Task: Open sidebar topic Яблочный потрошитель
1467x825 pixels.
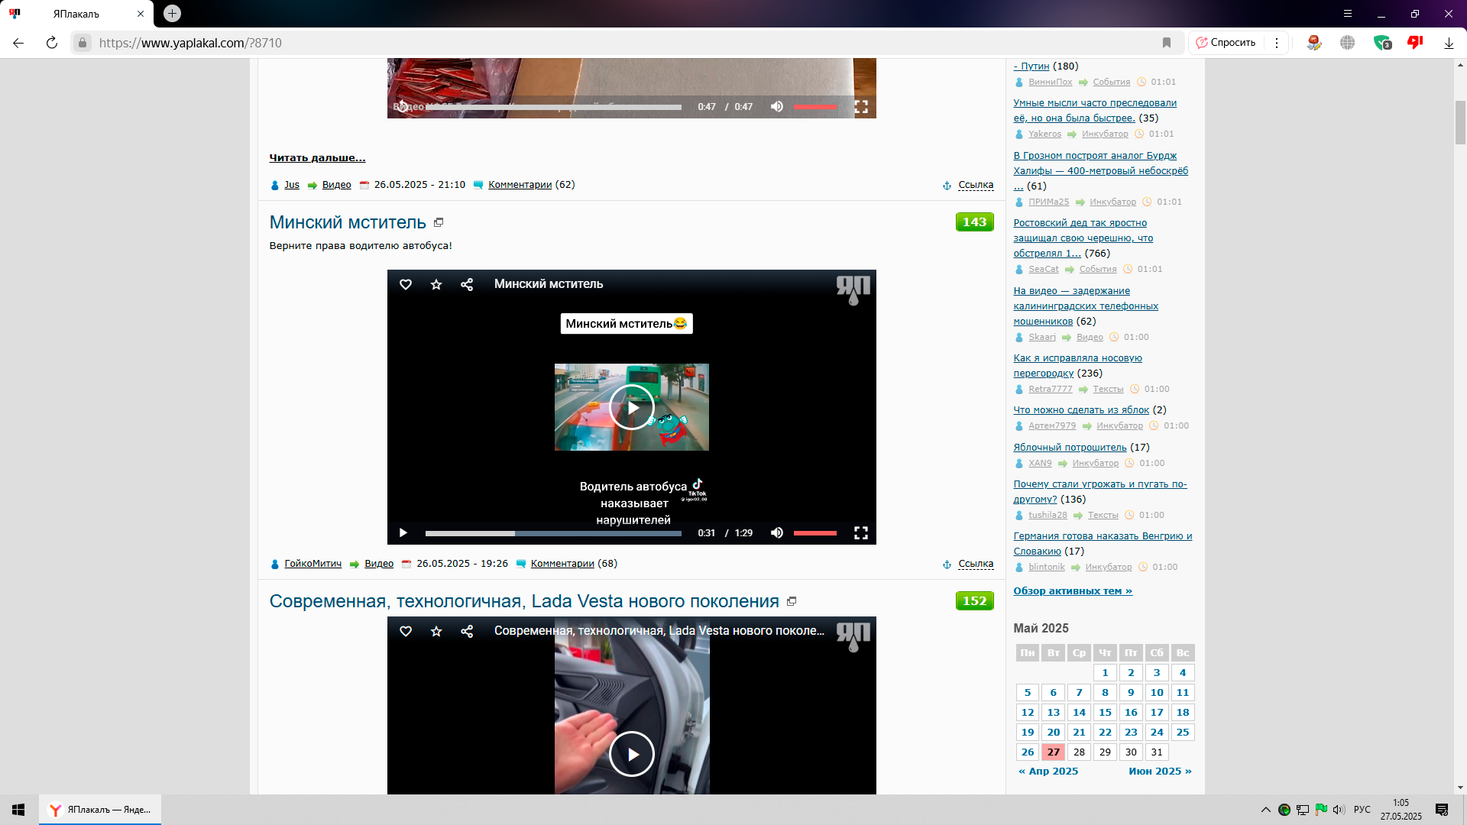Action: coord(1070,448)
